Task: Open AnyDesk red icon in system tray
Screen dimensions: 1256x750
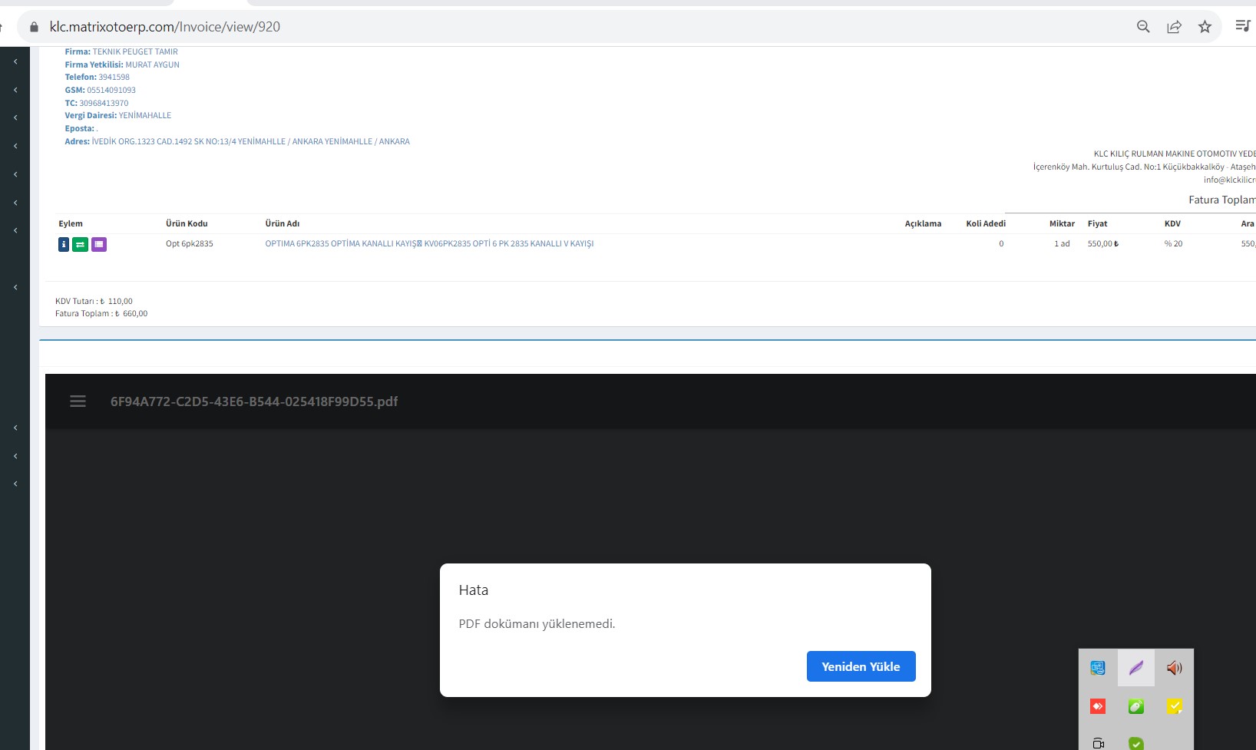Action: 1098,706
